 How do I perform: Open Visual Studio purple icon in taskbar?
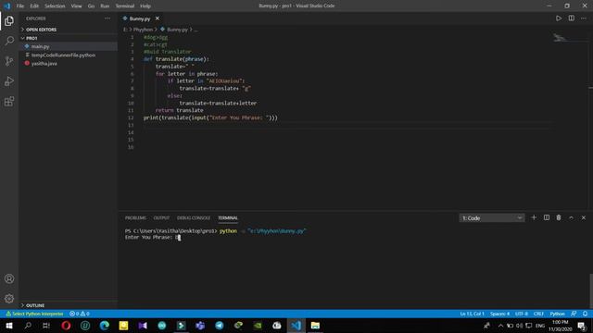(x=143, y=326)
